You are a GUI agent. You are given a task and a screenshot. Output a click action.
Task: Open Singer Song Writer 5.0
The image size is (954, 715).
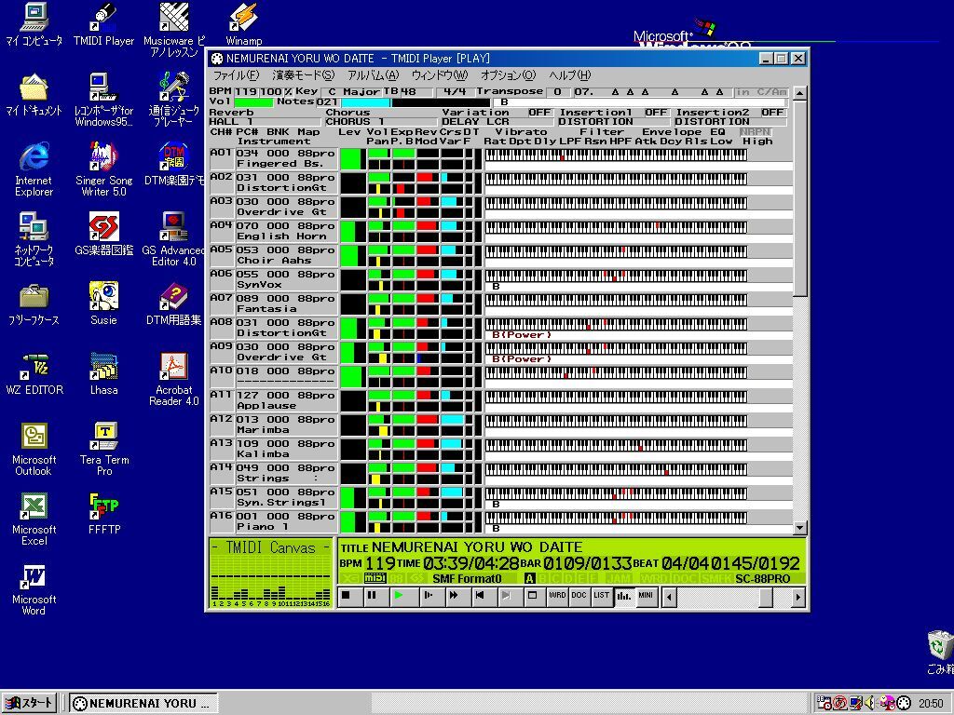[103, 169]
